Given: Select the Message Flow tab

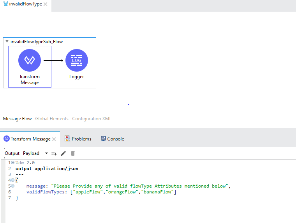Looking at the screenshot, I should [18, 119].
